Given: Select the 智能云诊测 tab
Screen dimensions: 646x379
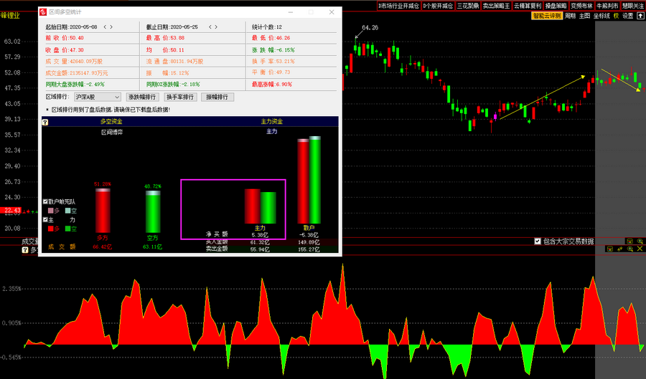Looking at the screenshot, I should coord(546,16).
